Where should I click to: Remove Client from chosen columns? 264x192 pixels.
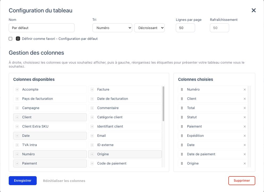tap(245, 99)
